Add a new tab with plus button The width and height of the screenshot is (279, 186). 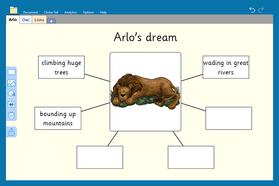[x=51, y=21]
